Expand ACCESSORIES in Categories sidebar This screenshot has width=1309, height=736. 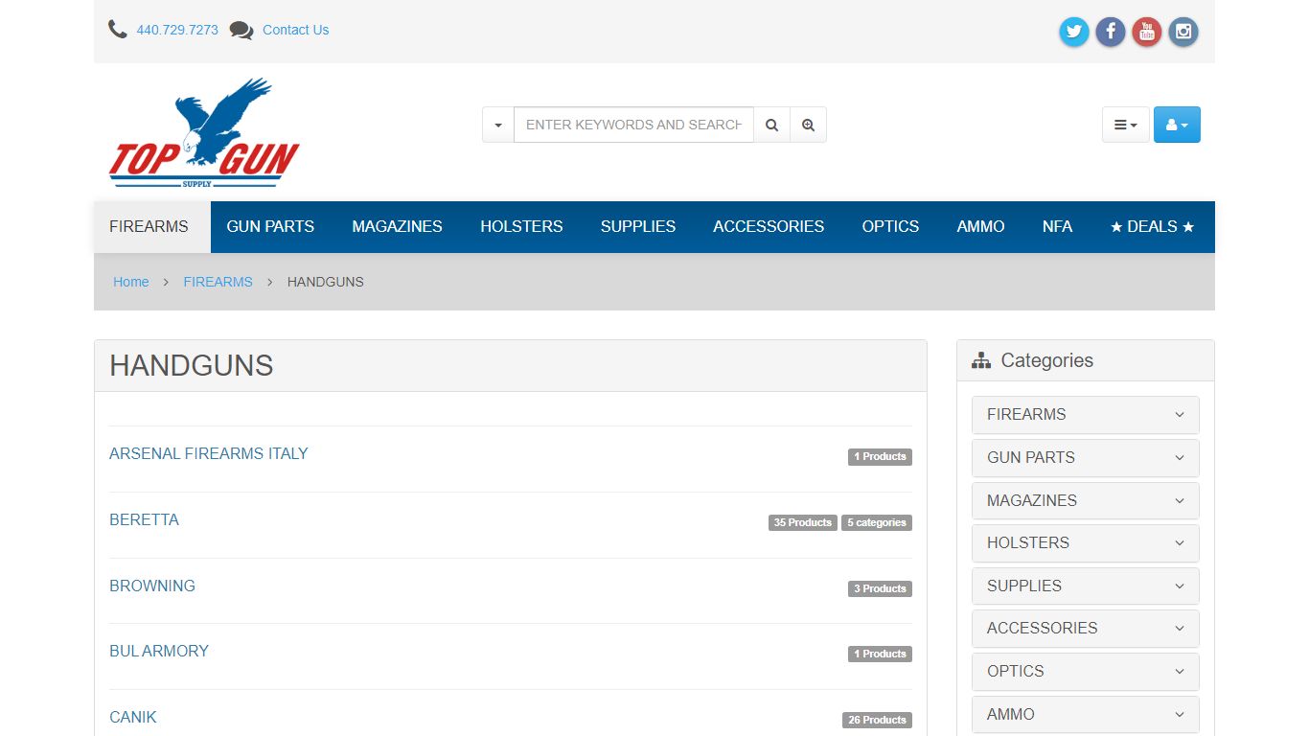pyautogui.click(x=1086, y=629)
